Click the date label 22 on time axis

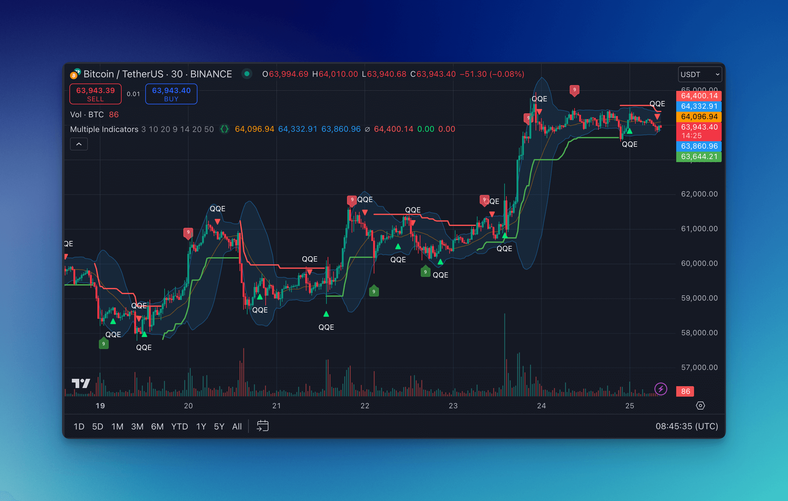[365, 406]
